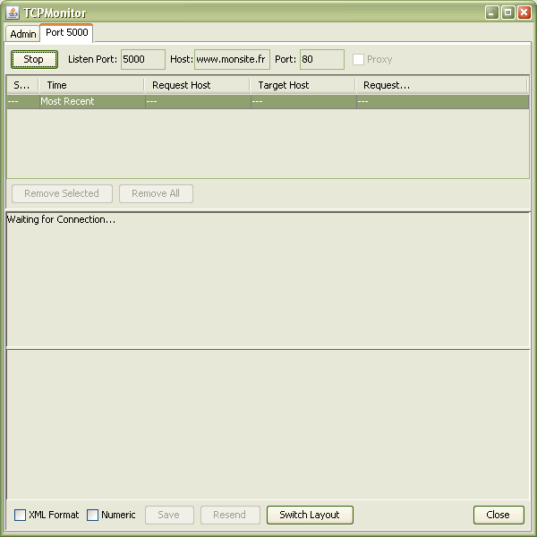
Task: Enable the XML Format checkbox
Action: pyautogui.click(x=21, y=515)
